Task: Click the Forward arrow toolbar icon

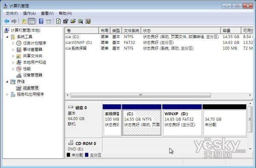Action: (14, 21)
